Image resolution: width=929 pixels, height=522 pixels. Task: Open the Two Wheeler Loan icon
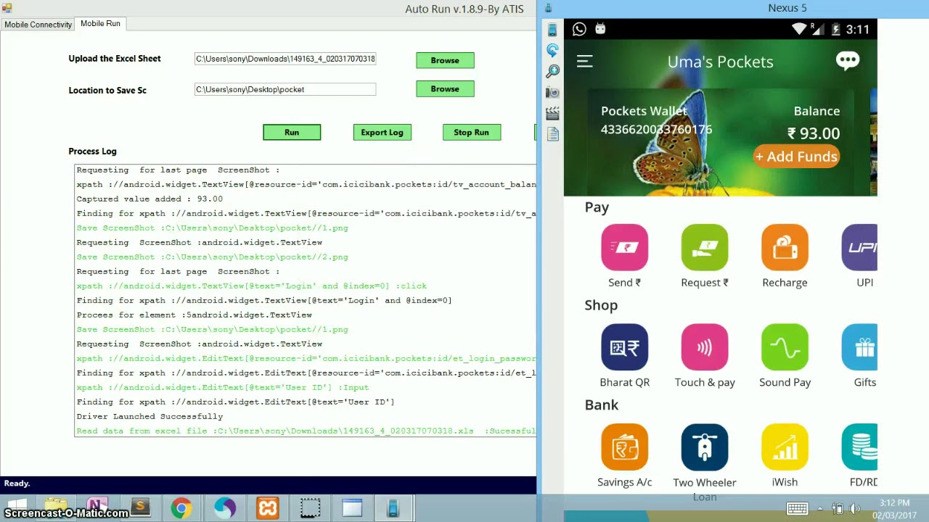coord(704,447)
